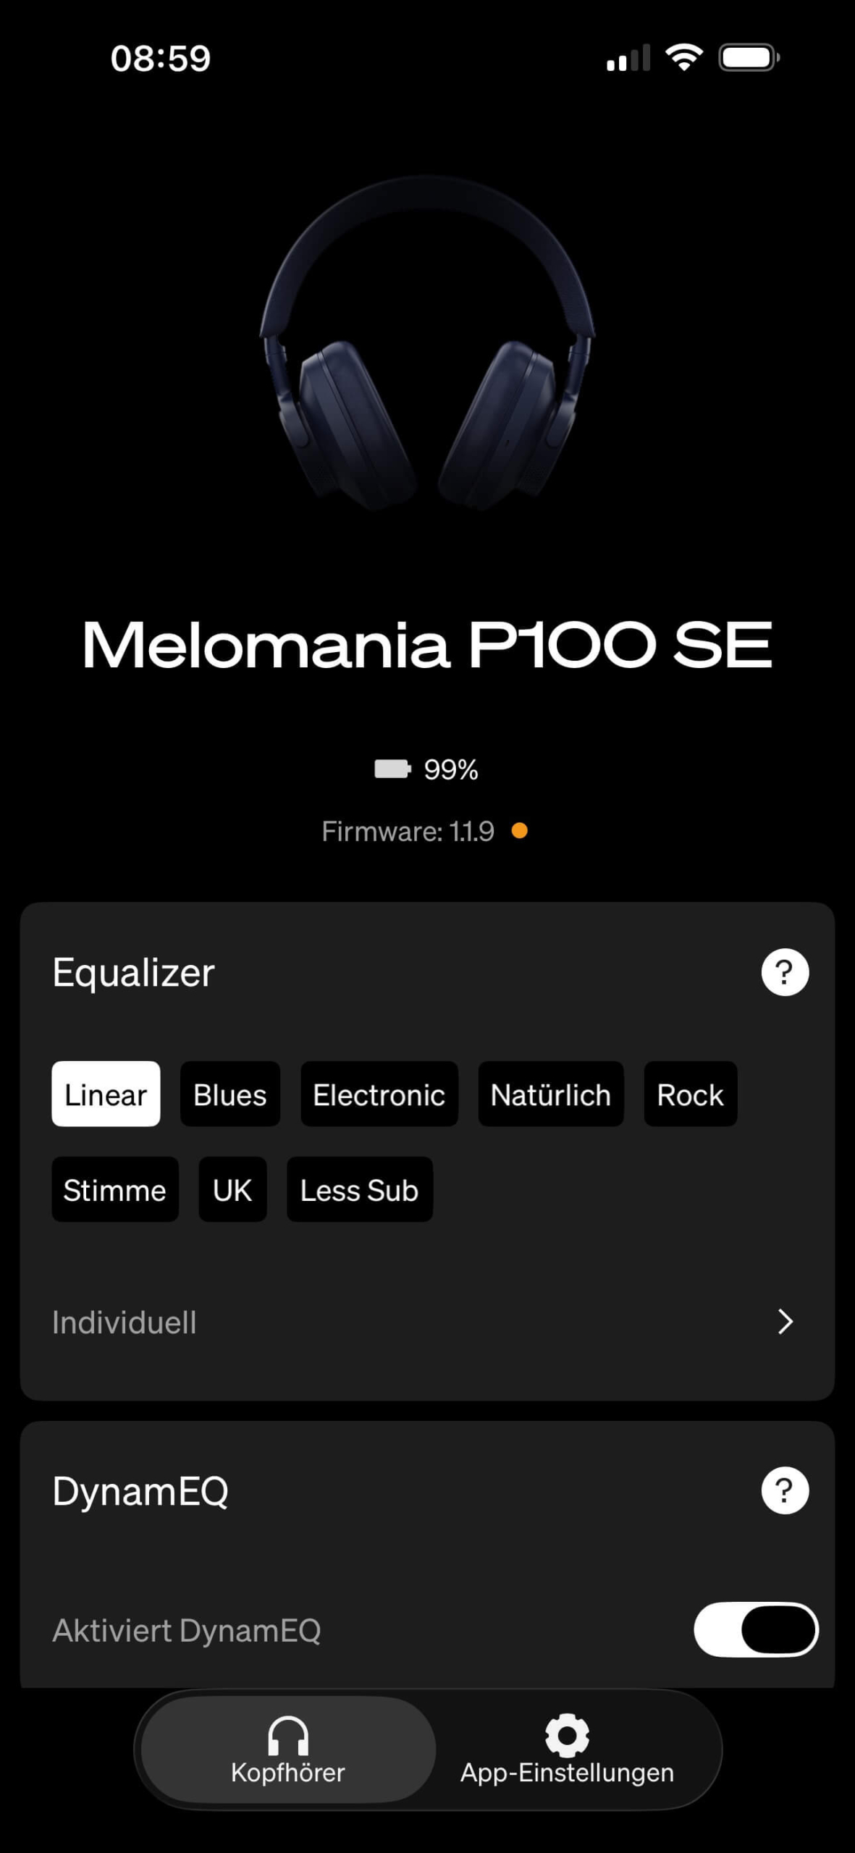Choose the Natürlich equalizer preset

tap(551, 1094)
